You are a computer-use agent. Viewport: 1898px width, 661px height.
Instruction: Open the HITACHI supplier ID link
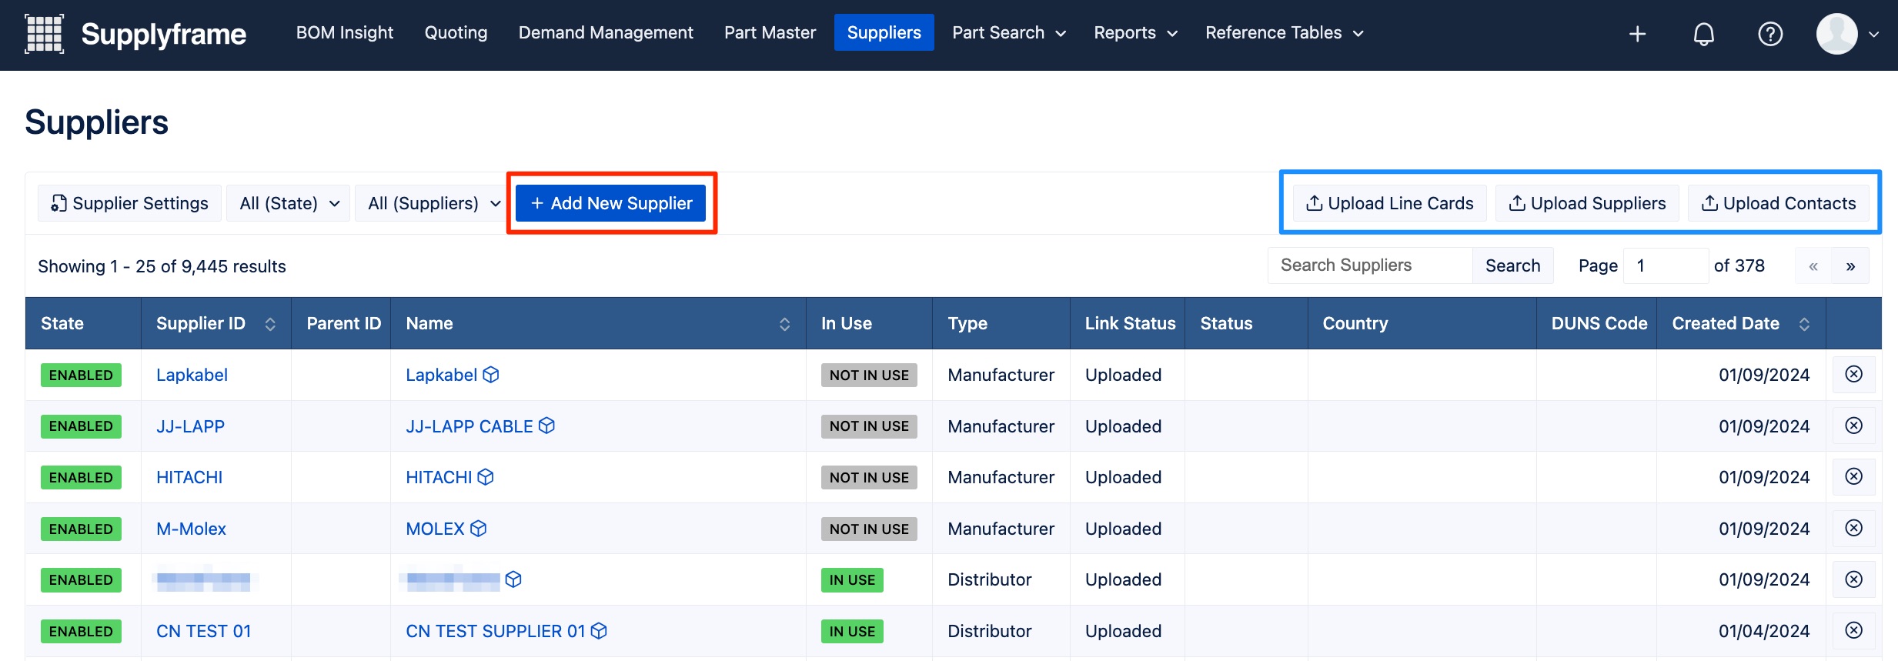[x=189, y=477]
